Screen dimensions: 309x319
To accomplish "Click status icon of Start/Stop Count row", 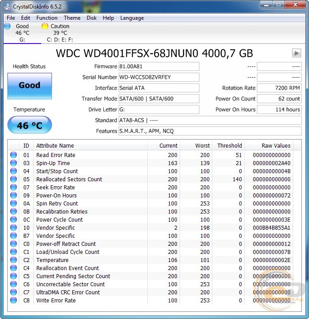I will pos(13,171).
